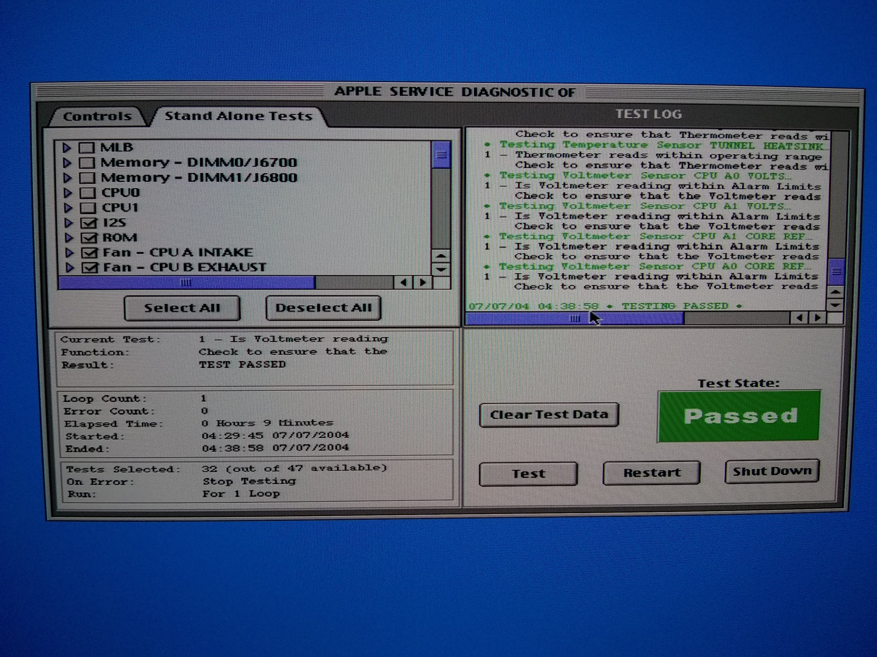Click test log scroll-up arrow
Image resolution: width=877 pixels, height=657 pixels.
click(x=835, y=292)
